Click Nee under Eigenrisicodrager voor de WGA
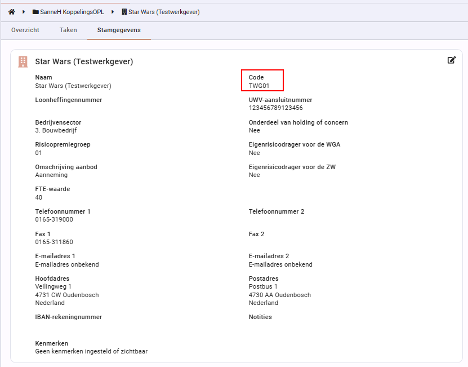The width and height of the screenshot is (468, 367). [x=255, y=153]
